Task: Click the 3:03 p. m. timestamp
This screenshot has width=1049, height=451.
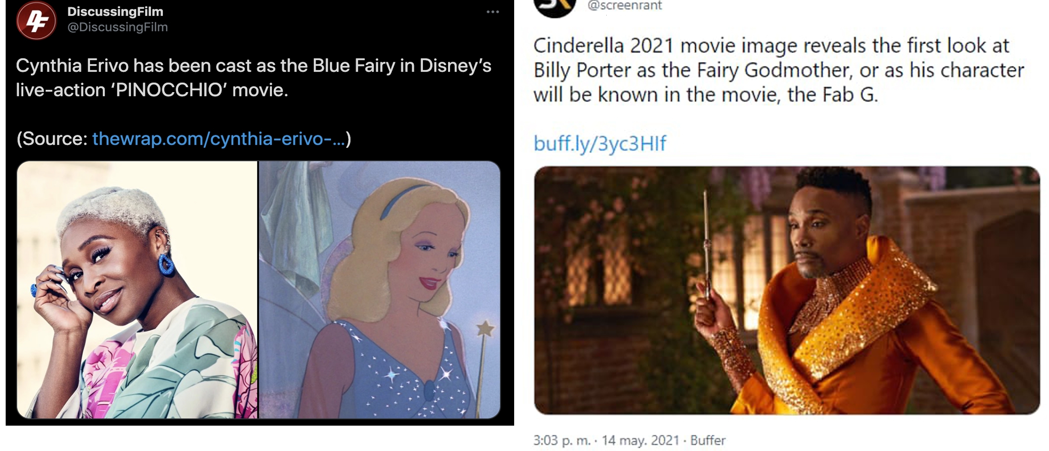Action: 562,440
